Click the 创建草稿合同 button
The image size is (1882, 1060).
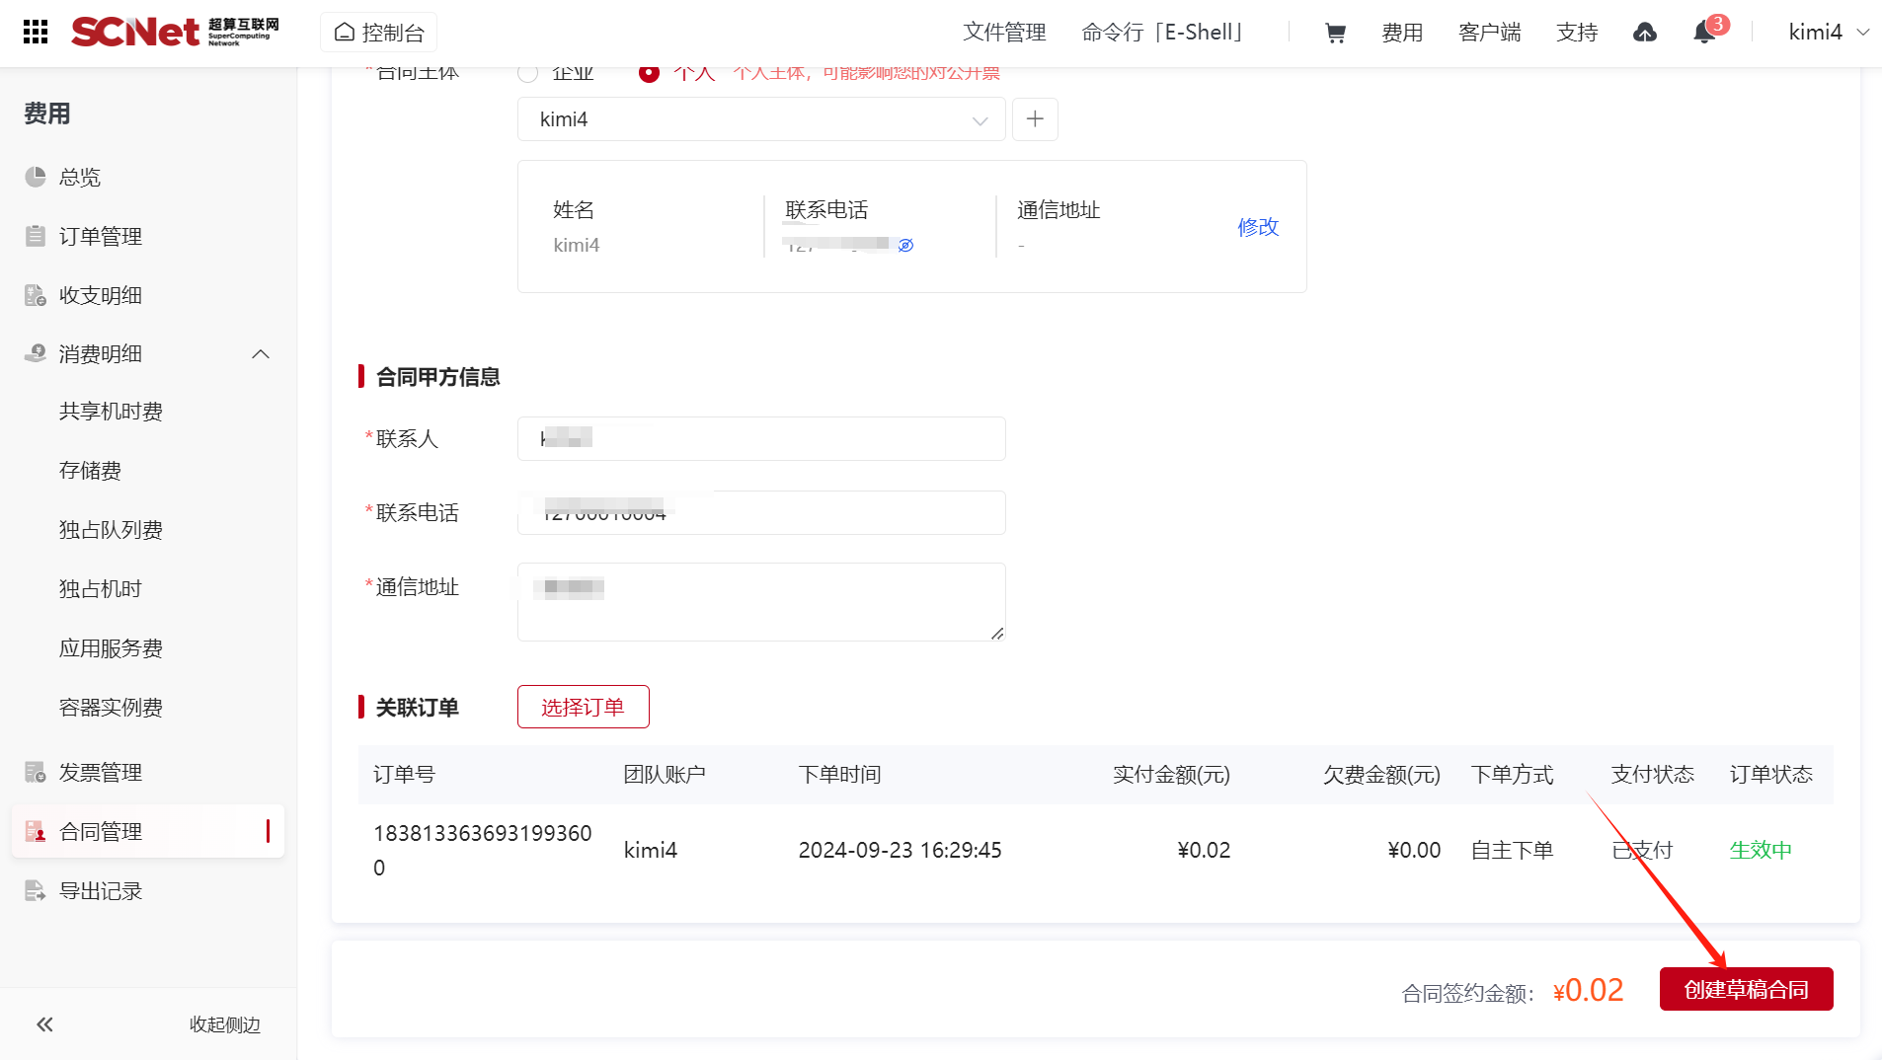1745,989
